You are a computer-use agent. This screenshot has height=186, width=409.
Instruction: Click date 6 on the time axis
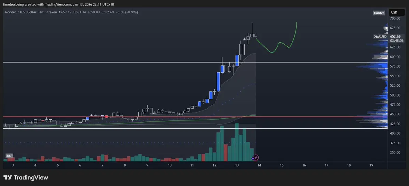(80, 165)
